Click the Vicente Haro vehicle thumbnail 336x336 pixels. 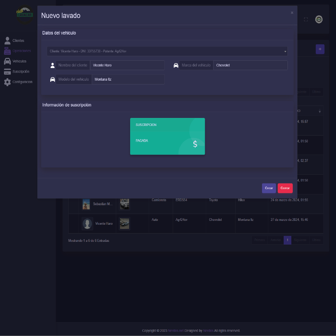tap(124, 224)
